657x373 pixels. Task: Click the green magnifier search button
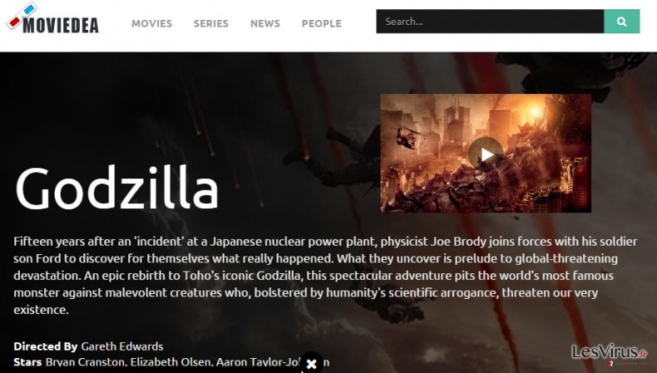[622, 22]
